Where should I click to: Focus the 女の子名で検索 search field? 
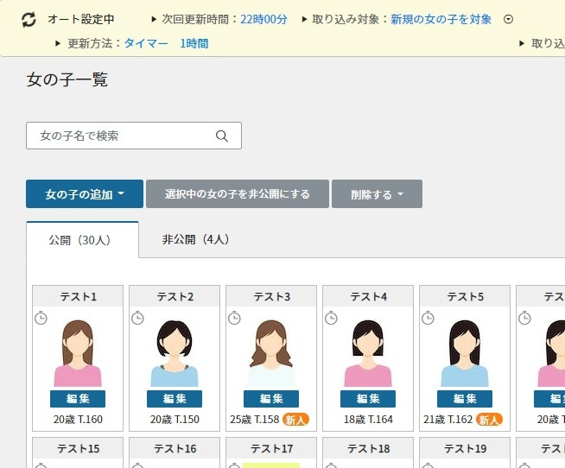pyautogui.click(x=121, y=136)
